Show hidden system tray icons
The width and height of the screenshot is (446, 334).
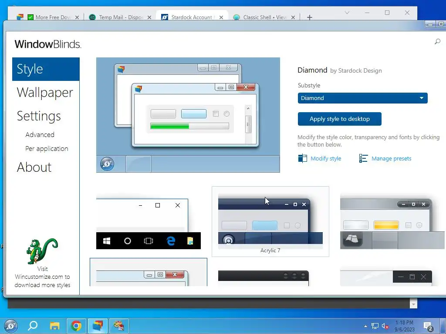365,326
